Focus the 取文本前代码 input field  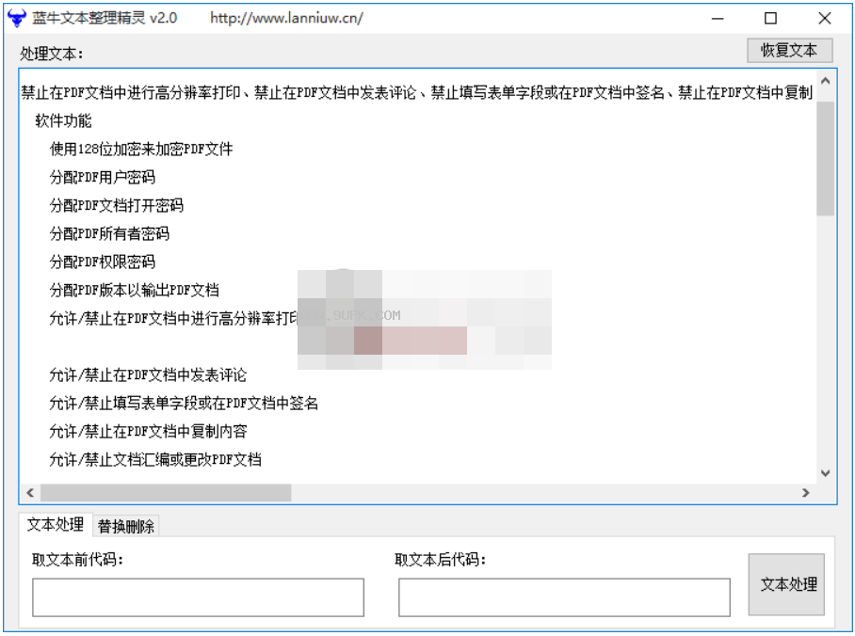[198, 597]
